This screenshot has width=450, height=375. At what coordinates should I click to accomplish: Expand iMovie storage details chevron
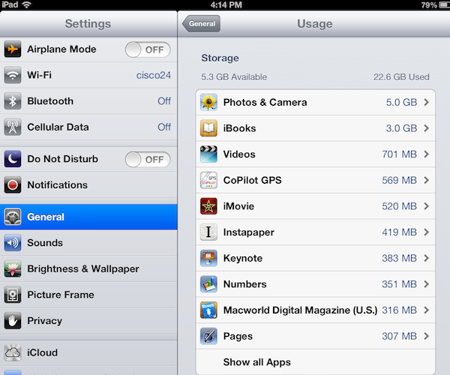[427, 206]
